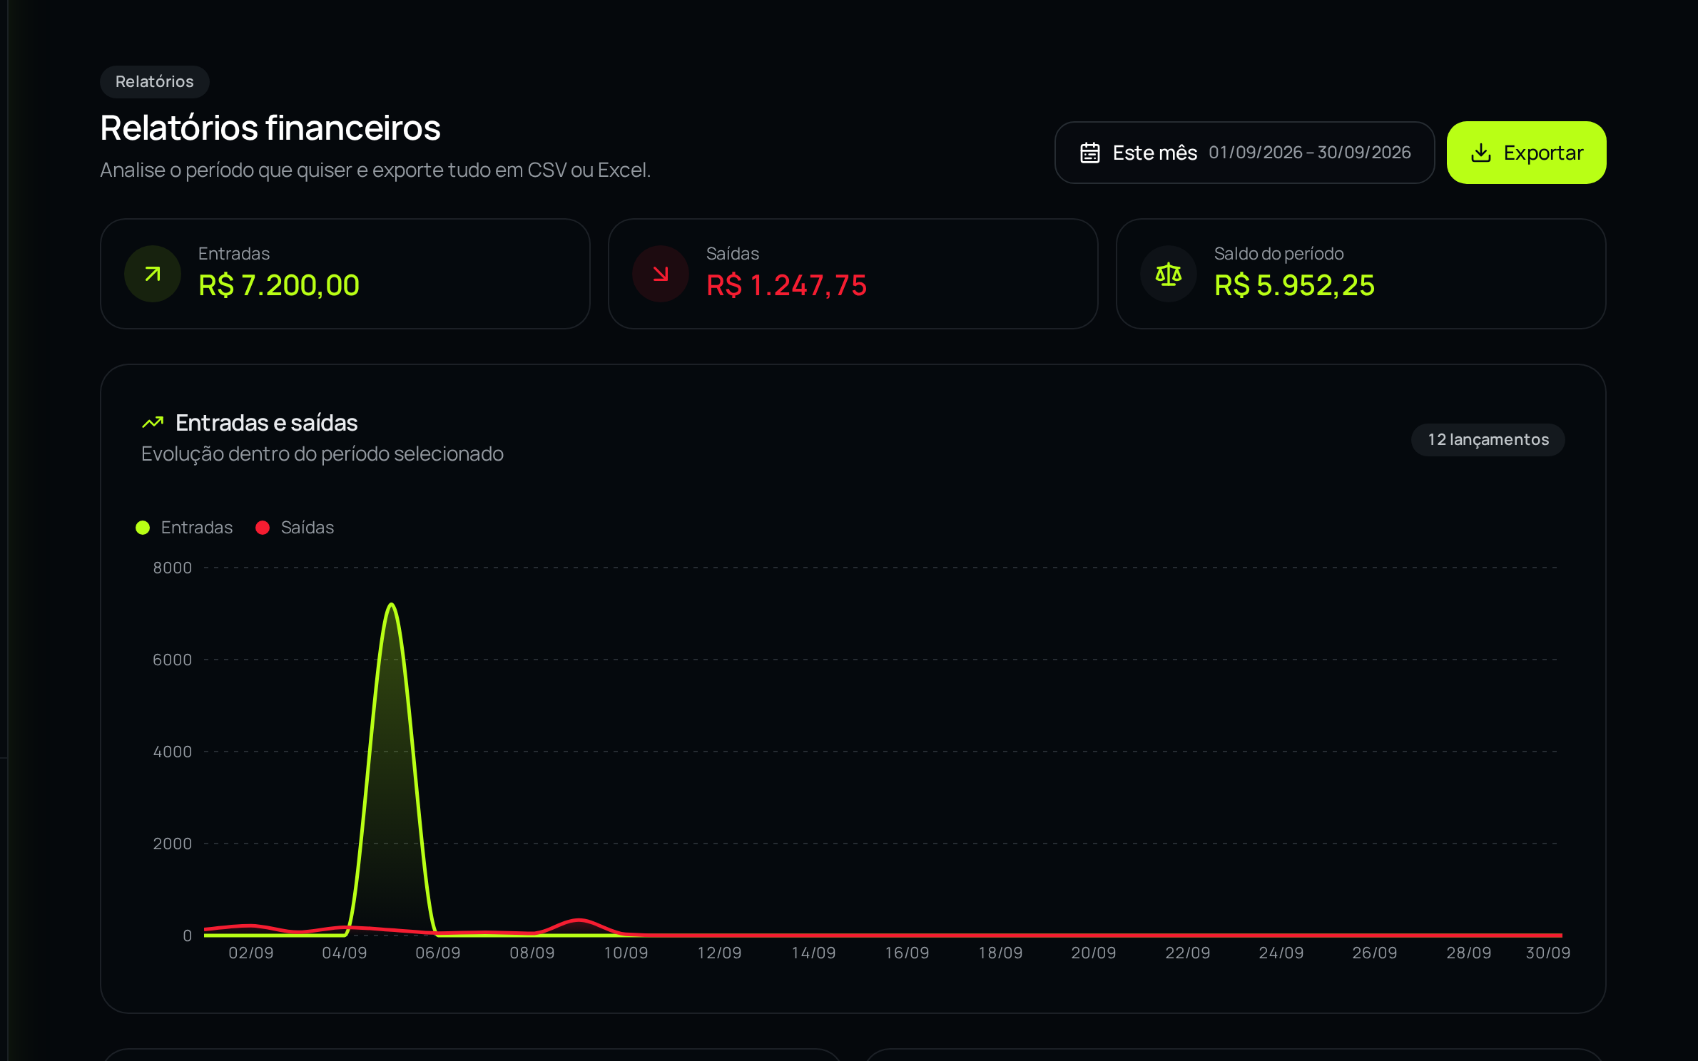Click the 06/09 x-axis label
1698x1061 pixels.
coord(438,953)
